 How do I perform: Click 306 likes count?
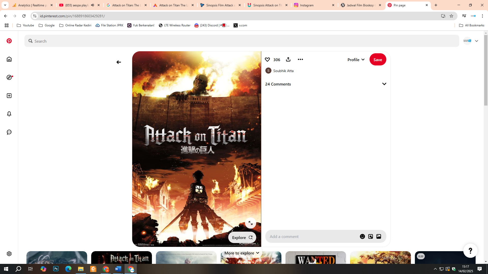pyautogui.click(x=277, y=60)
